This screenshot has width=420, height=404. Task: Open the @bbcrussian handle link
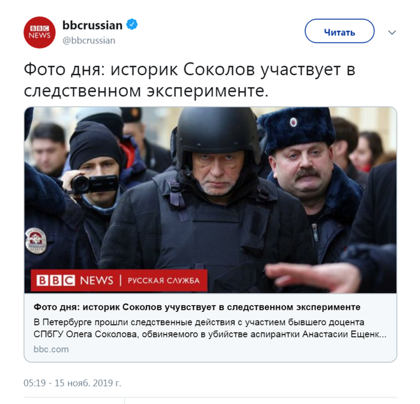tap(89, 40)
